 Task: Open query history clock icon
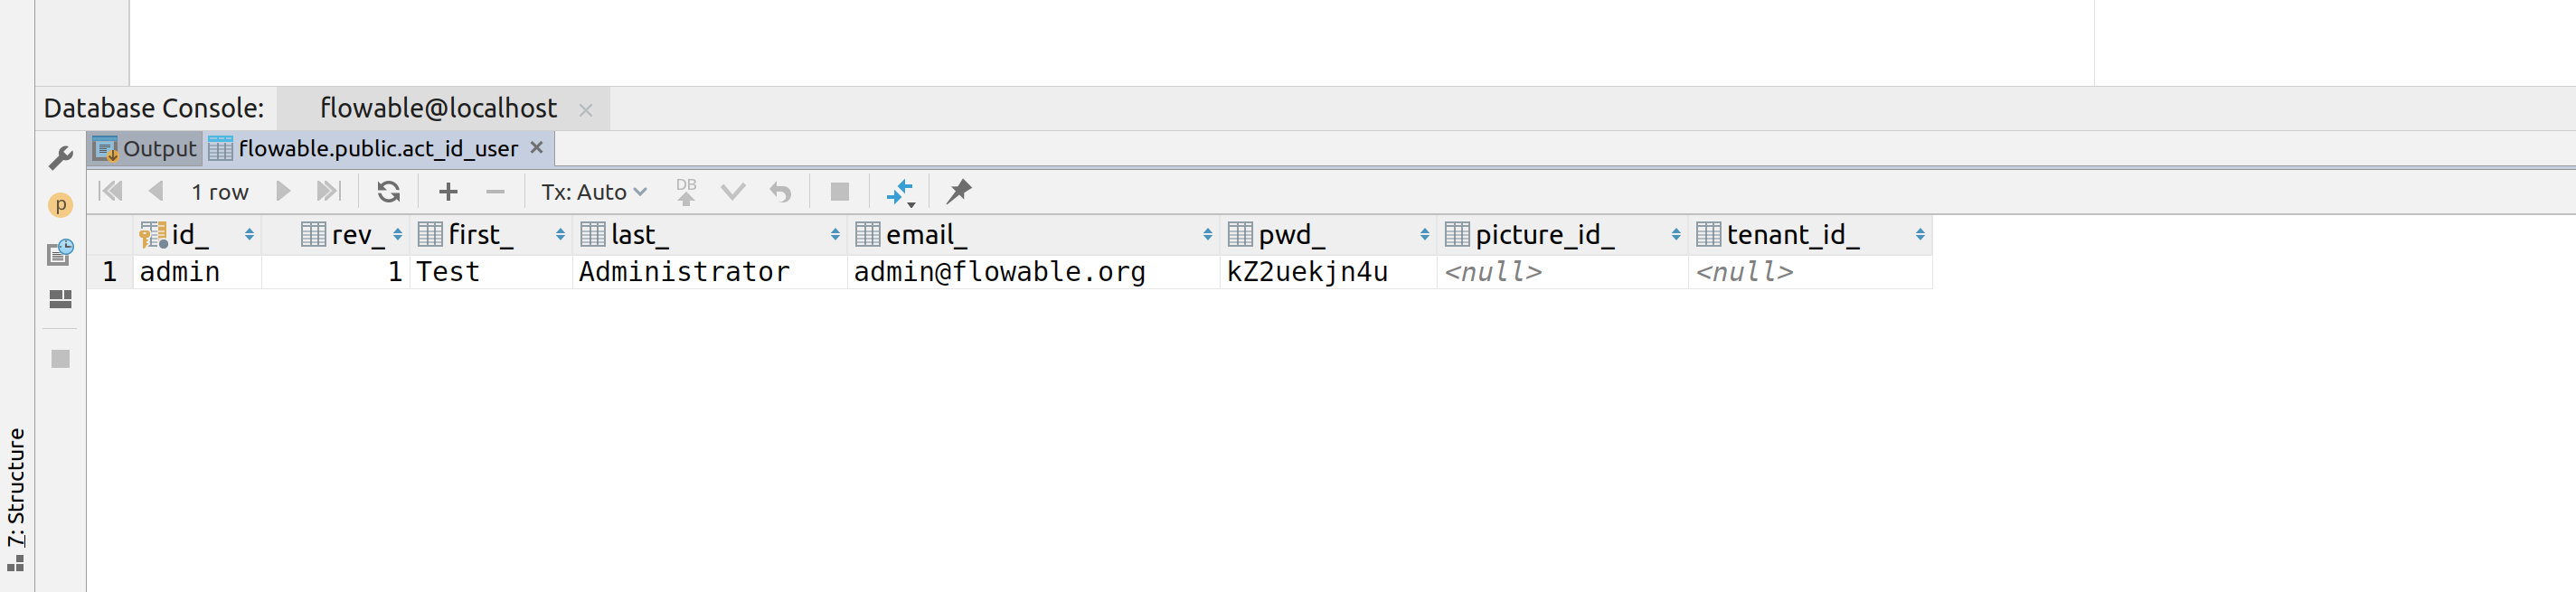coord(60,252)
